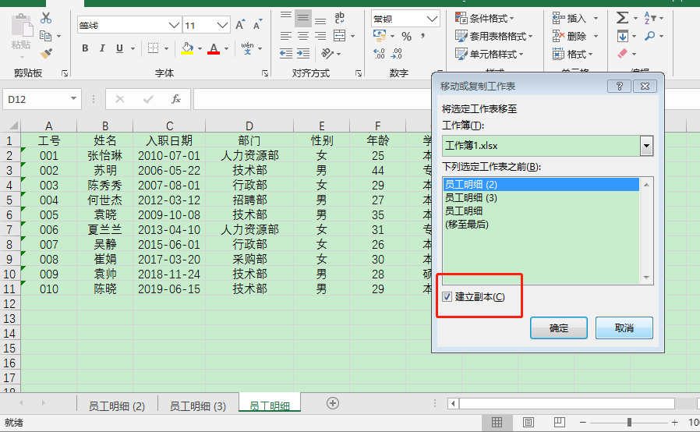Click the Cut scissors icon
Screen dimensions: 700x432
click(45, 18)
